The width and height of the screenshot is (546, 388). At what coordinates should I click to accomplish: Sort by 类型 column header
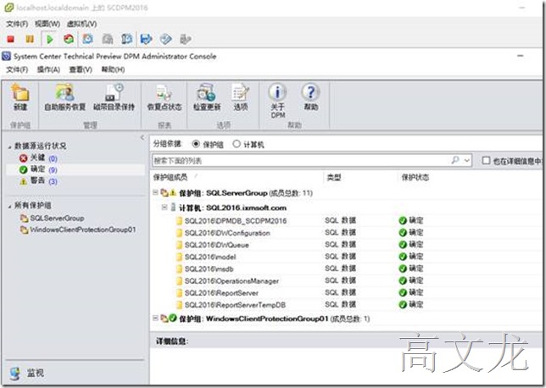333,177
